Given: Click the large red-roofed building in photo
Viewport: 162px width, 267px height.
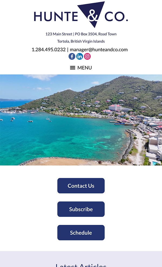Looking at the screenshot, I should coord(115,108).
